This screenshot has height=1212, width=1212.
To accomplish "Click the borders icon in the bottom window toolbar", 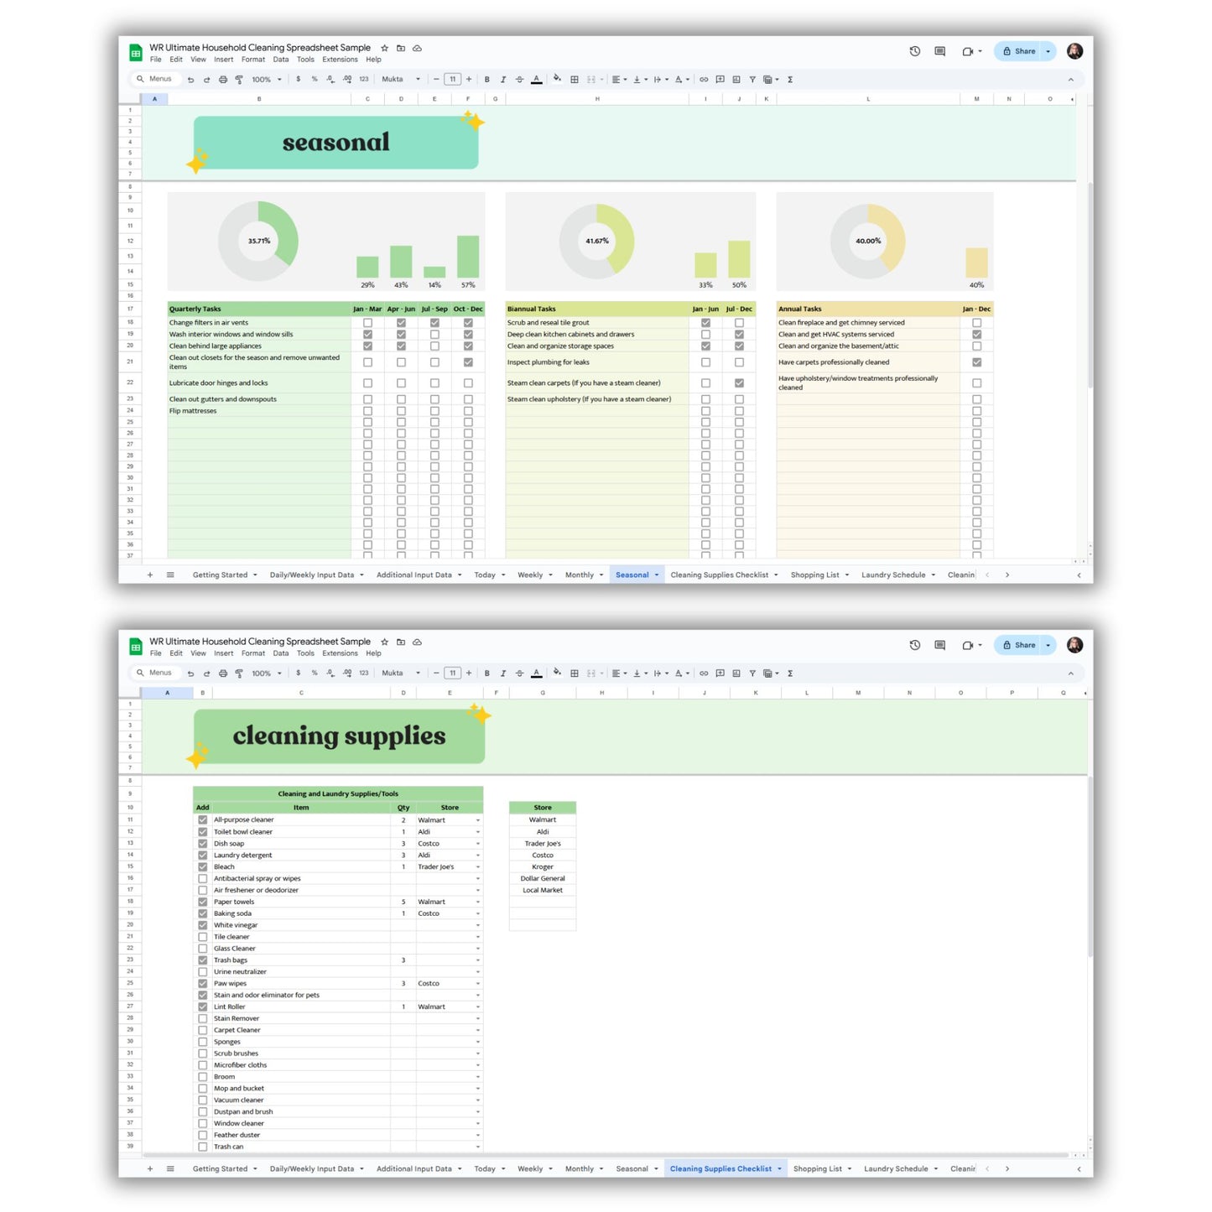I will coord(575,674).
